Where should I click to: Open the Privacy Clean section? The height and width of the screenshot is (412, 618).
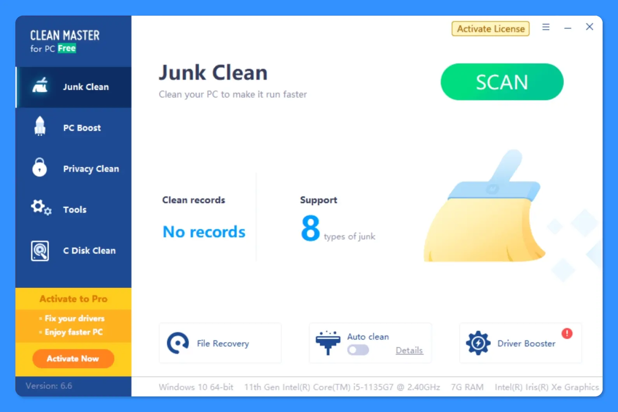pos(74,169)
